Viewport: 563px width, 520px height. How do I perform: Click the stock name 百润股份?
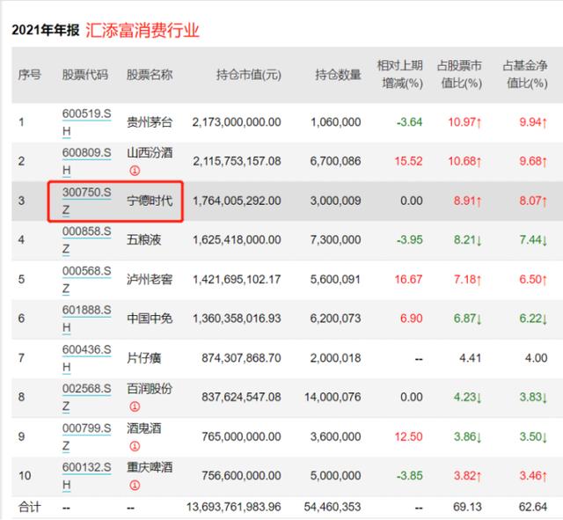150,389
